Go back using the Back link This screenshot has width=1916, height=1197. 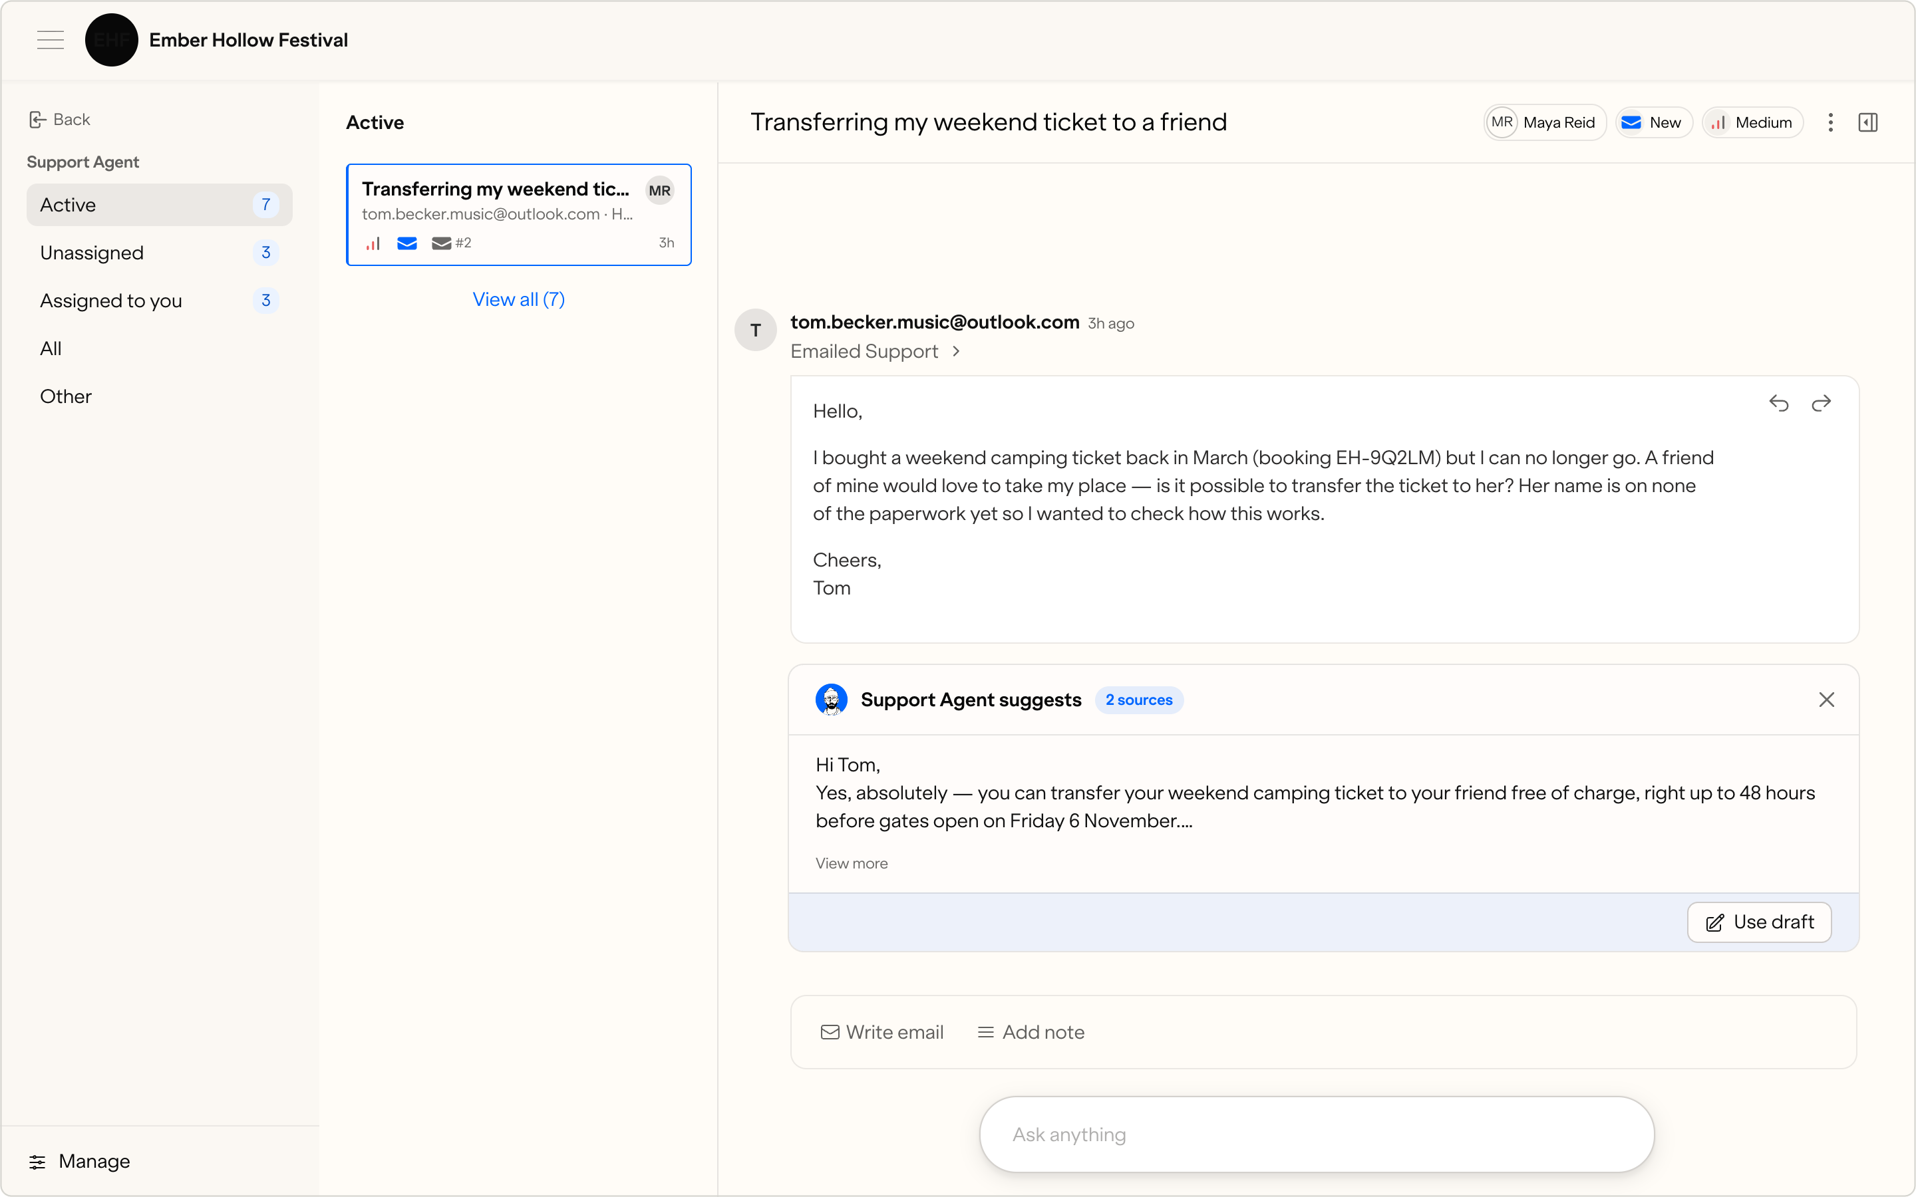tap(59, 120)
